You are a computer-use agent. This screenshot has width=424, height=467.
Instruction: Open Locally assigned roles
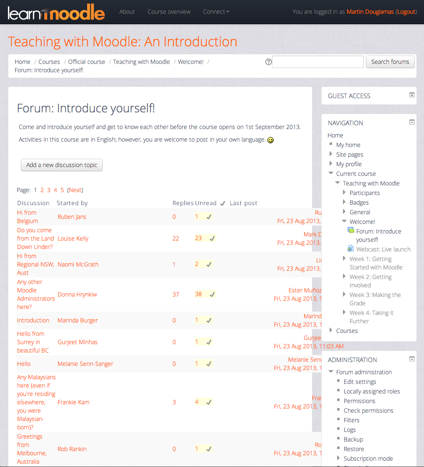point(372,391)
